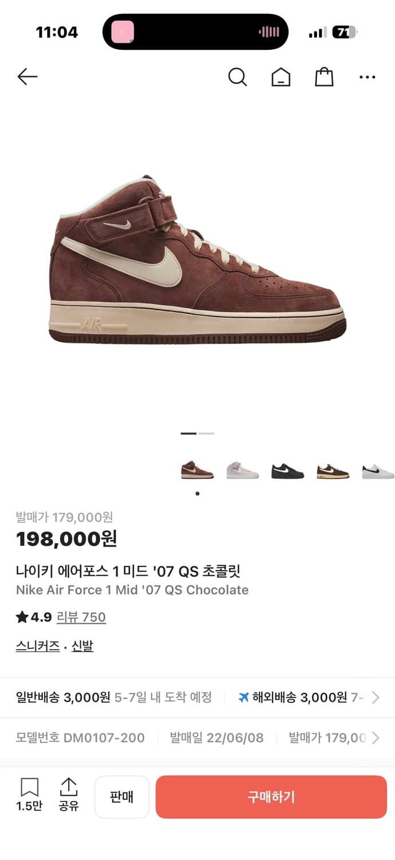Select the white shoe thumbnail
The height and width of the screenshot is (860, 395).
coord(378,471)
